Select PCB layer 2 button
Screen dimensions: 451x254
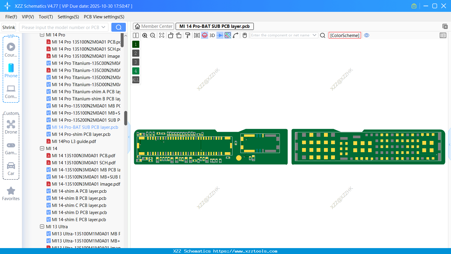coord(135,53)
